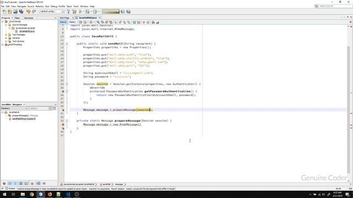
Task: Click the last editor toolbar chart icon
Action: point(157,22)
